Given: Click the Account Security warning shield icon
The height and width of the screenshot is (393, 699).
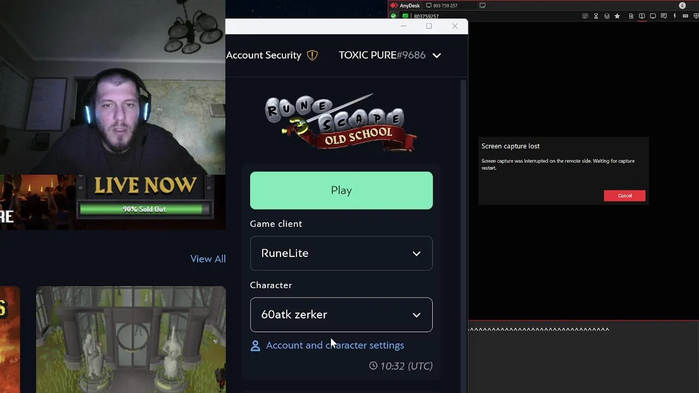Looking at the screenshot, I should (x=312, y=55).
